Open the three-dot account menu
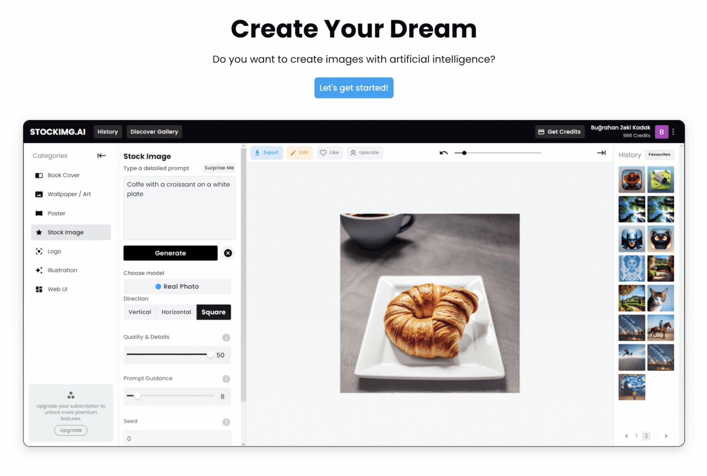 pyautogui.click(x=673, y=132)
